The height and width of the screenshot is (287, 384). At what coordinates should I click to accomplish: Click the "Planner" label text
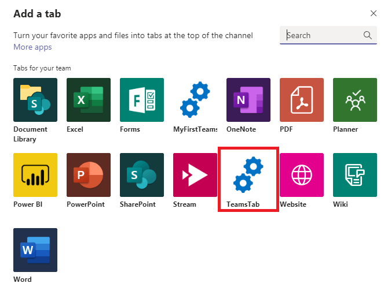tap(346, 129)
